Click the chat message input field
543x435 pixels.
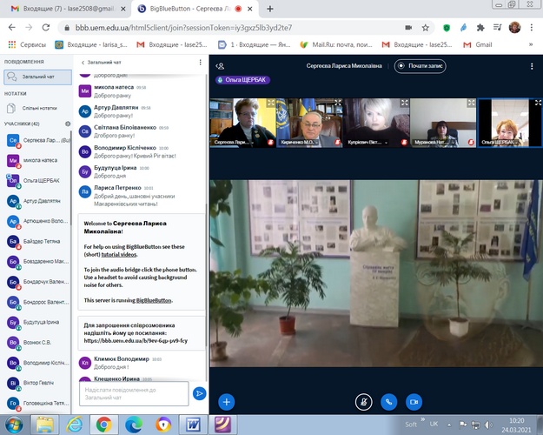pyautogui.click(x=134, y=394)
